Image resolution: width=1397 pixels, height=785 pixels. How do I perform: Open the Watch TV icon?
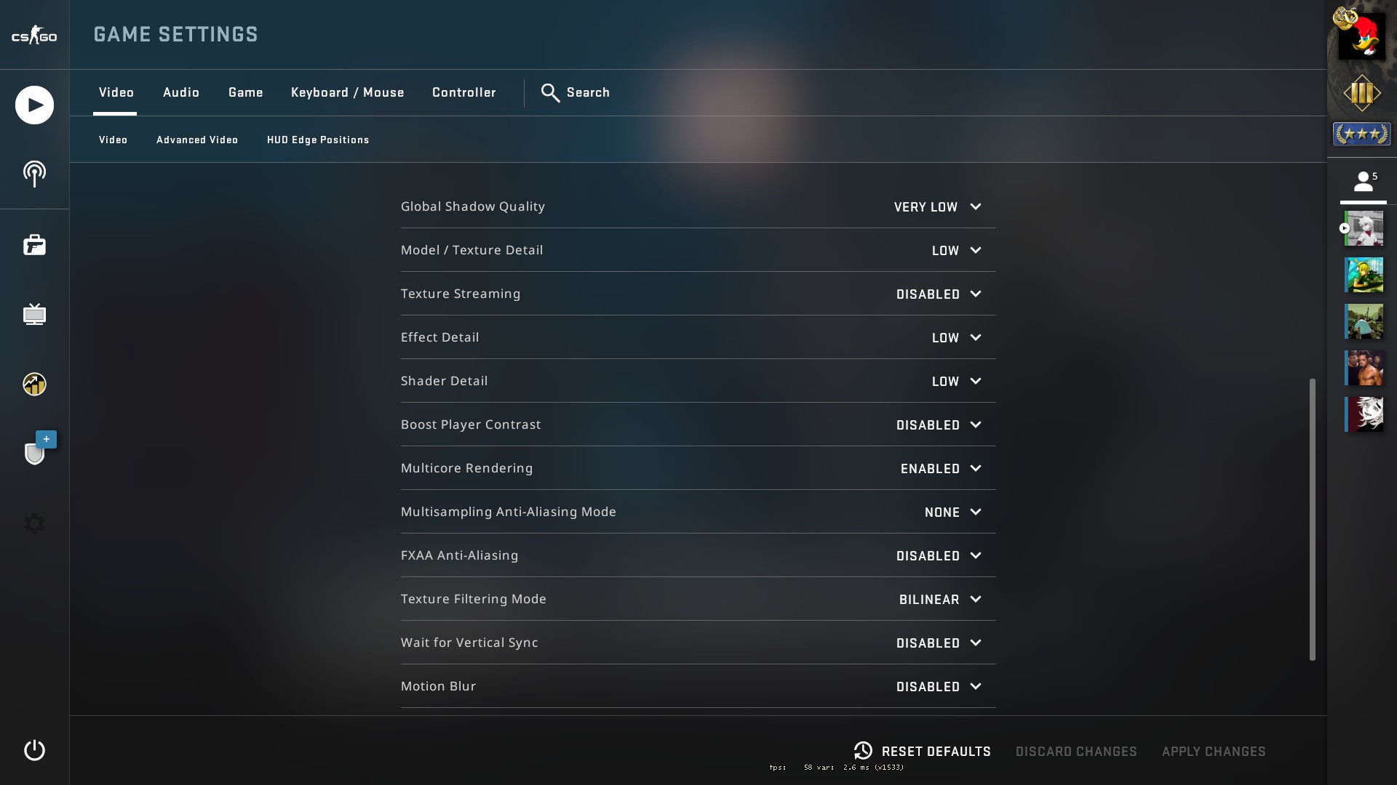click(x=34, y=314)
